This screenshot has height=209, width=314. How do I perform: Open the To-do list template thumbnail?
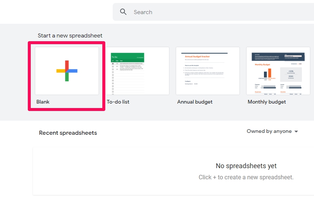tap(138, 71)
